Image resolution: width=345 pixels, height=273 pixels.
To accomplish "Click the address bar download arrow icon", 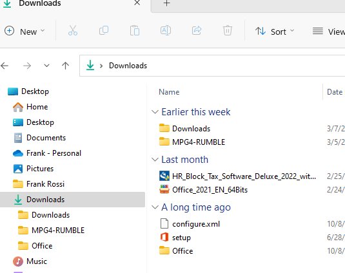I will [x=90, y=65].
